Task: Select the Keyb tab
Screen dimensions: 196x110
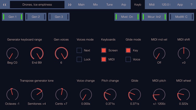Action: [138, 5]
